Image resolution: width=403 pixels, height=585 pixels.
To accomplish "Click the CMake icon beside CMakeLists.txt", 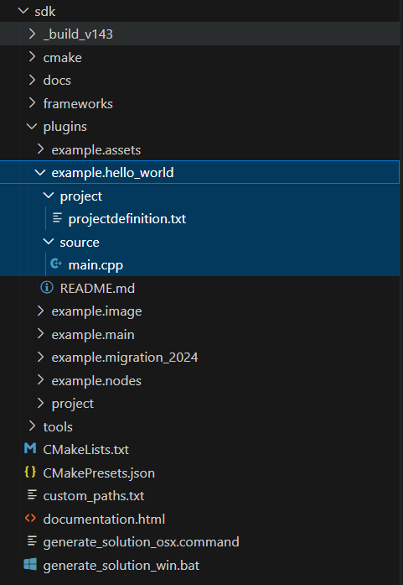I will coord(30,448).
